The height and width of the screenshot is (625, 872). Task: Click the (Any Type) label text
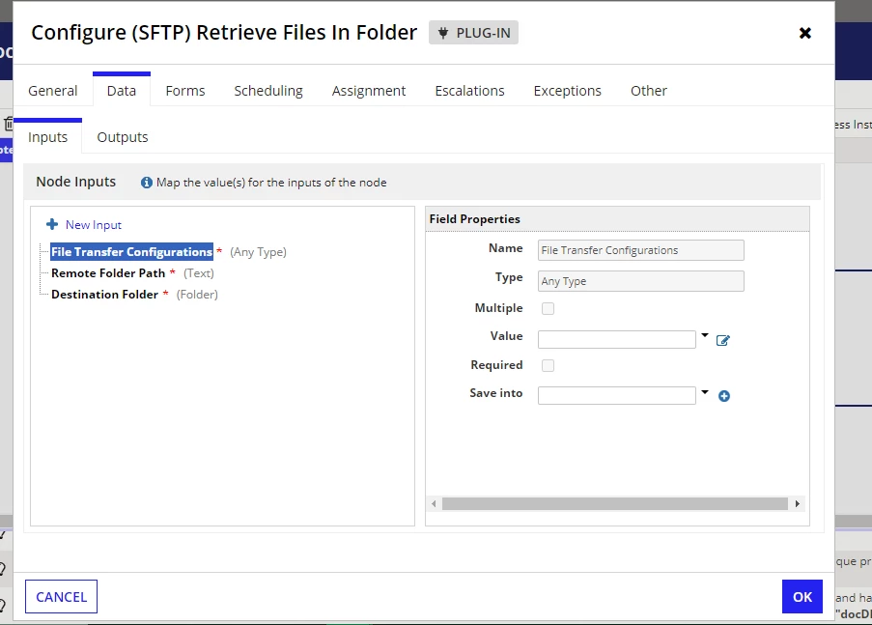point(258,252)
